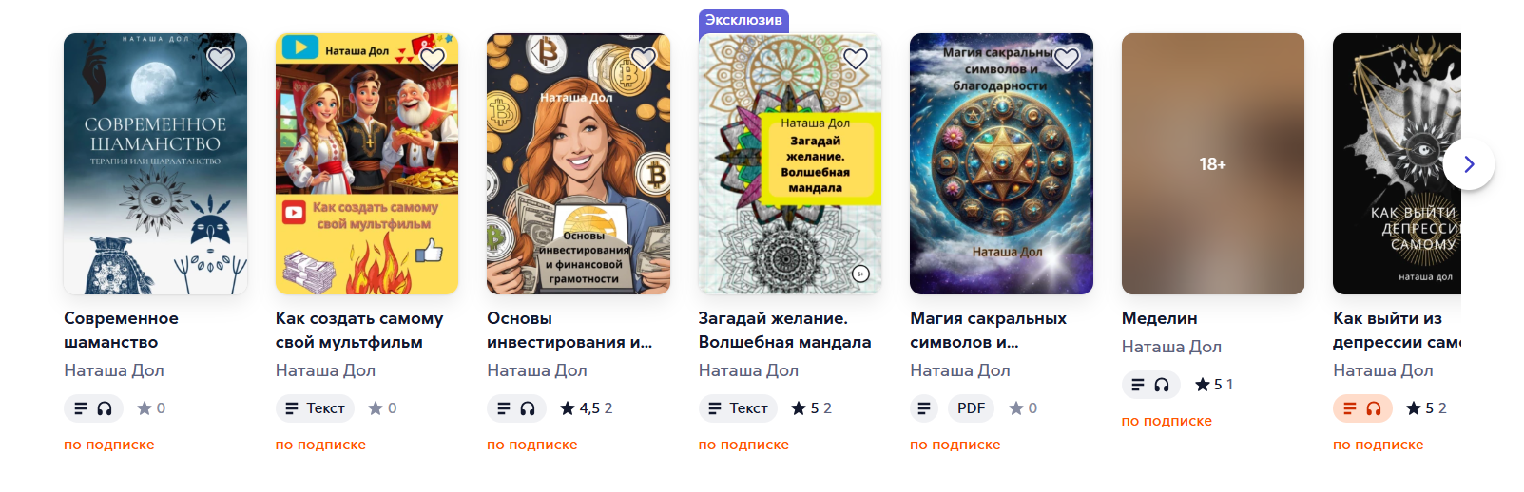Screen dimensions: 1524x492
Task: Open the blurred 18+ Меделин cover
Action: click(1213, 163)
